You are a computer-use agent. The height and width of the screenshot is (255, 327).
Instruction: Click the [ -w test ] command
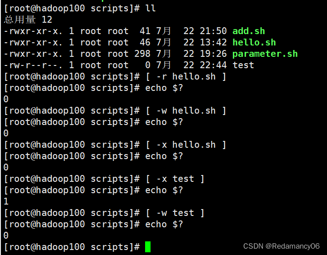(175, 213)
